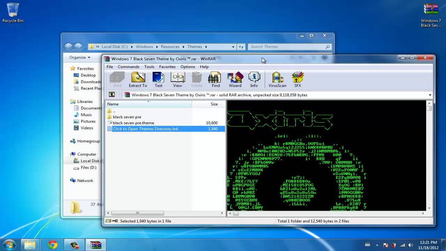The image size is (446, 251).
Task: Open Windows 7 Black Seven archive on desktop
Action: tap(431, 15)
